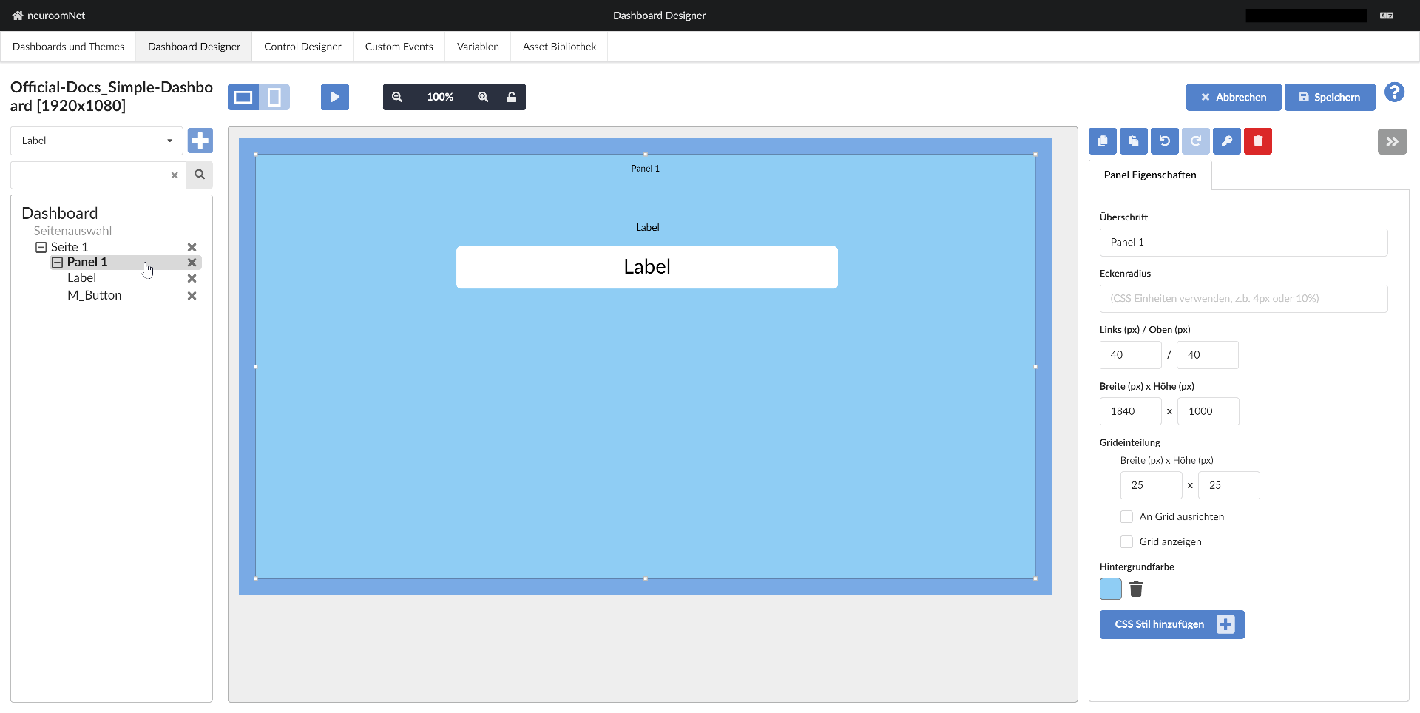Collapse the Seite 1 tree node

pos(41,246)
